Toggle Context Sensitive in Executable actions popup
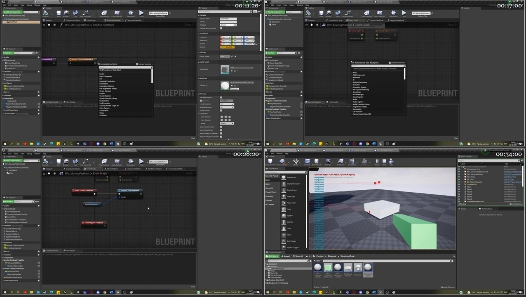Screen dimensions: 526x297 point(137,64)
